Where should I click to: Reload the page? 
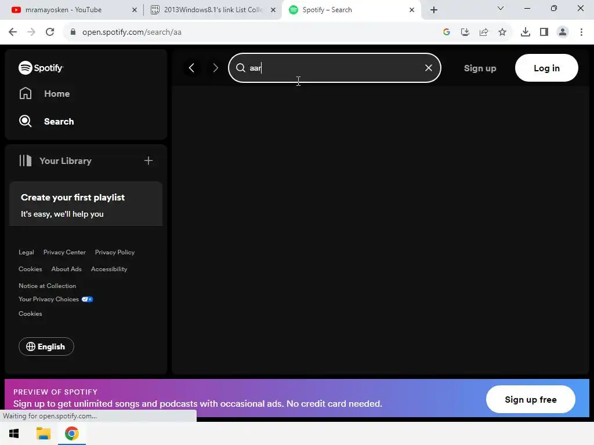[50, 32]
